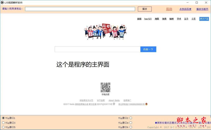Select the Vip接口5 radio button

click(x=3, y=127)
